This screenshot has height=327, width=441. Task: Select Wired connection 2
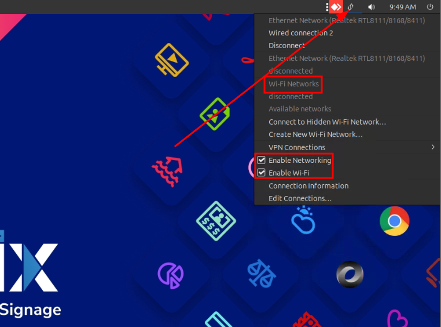click(x=301, y=33)
